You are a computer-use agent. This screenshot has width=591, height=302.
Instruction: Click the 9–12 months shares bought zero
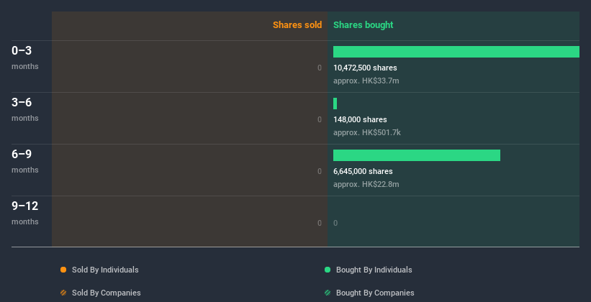tap(335, 223)
